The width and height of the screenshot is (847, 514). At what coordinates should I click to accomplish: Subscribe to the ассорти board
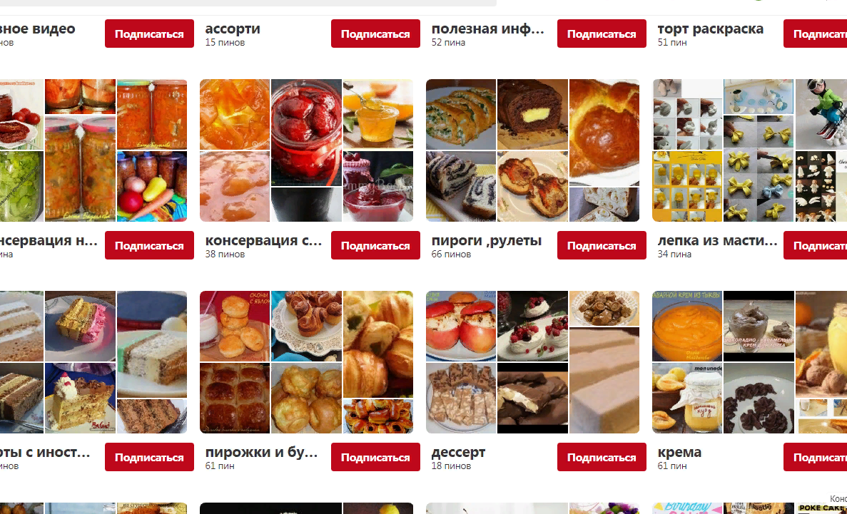[375, 34]
